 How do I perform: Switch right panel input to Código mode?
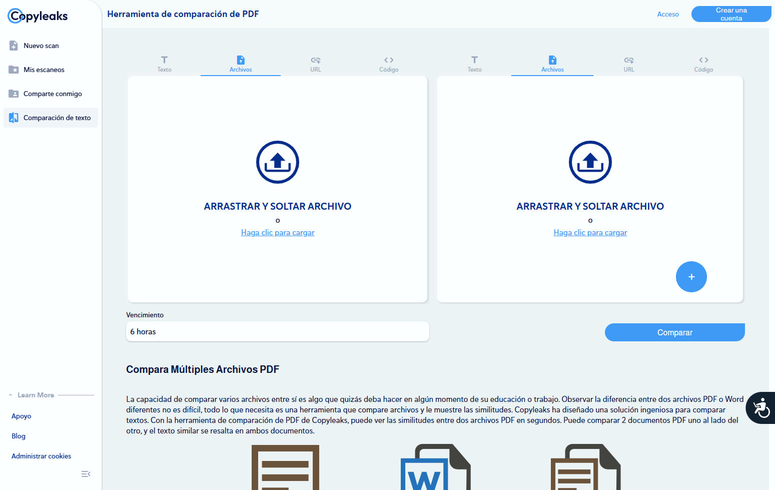click(703, 64)
